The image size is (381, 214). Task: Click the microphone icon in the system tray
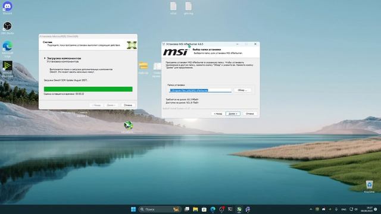coord(336,209)
